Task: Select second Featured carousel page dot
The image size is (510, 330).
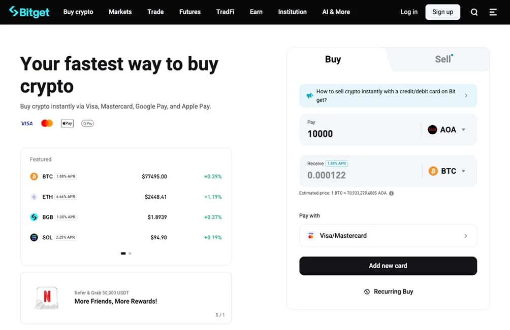Action: [130, 253]
